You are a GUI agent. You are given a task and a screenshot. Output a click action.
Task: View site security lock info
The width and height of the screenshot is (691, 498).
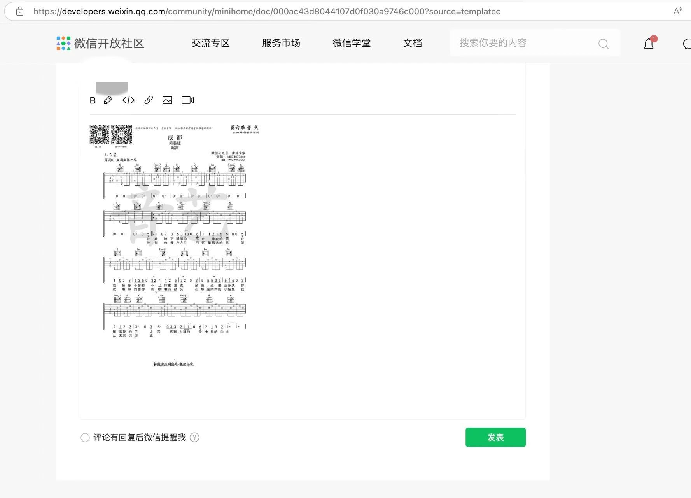20,11
